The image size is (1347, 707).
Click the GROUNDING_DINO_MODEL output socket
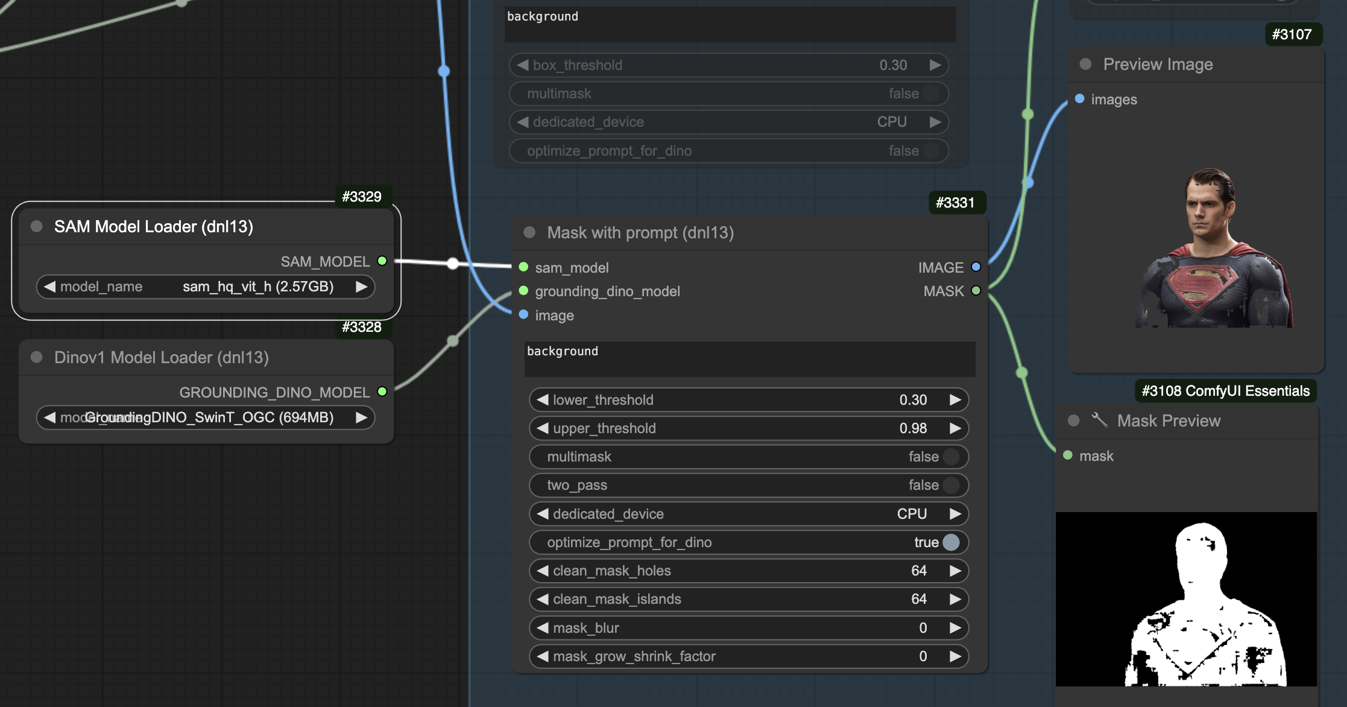[x=382, y=392]
